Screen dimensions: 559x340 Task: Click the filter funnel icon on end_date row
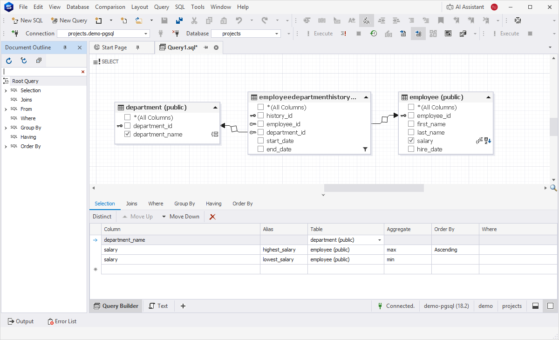(x=365, y=150)
